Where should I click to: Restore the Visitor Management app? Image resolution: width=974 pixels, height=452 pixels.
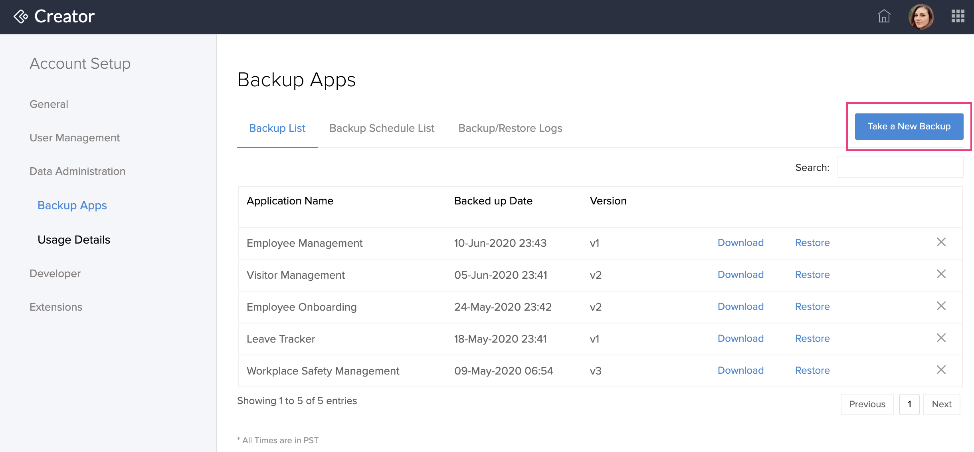(812, 274)
